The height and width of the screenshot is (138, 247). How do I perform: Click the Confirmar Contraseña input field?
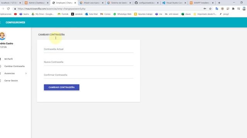[x=88, y=75]
